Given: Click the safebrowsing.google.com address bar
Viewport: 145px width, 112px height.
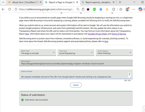Looking at the screenshot, I should click(x=46, y=9).
